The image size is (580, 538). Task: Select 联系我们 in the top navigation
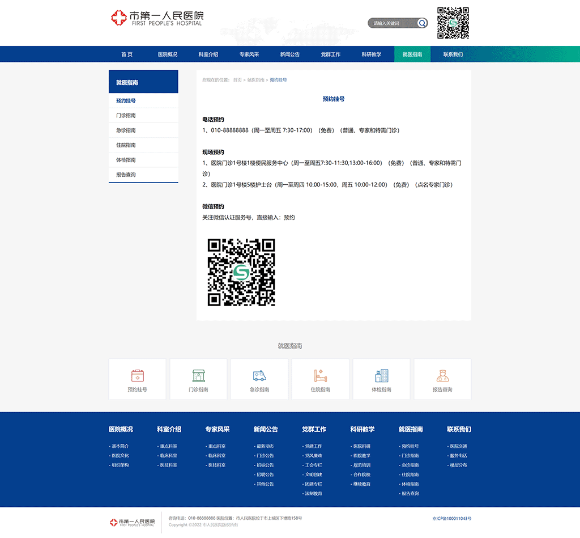(453, 54)
